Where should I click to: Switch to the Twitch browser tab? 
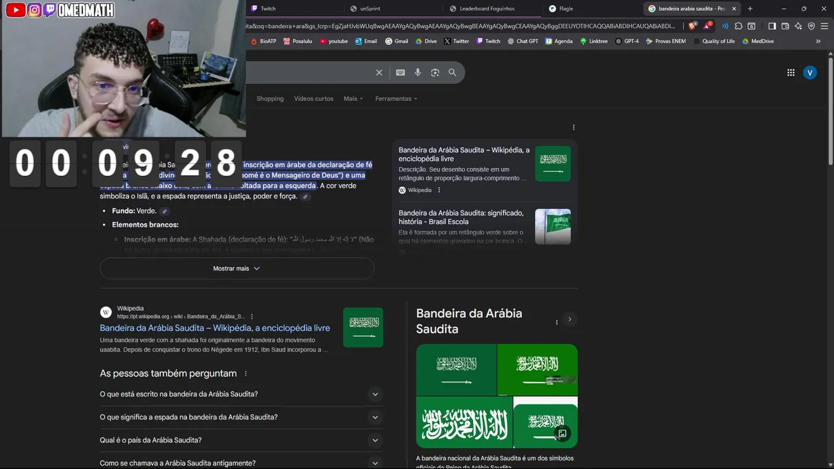(295, 8)
